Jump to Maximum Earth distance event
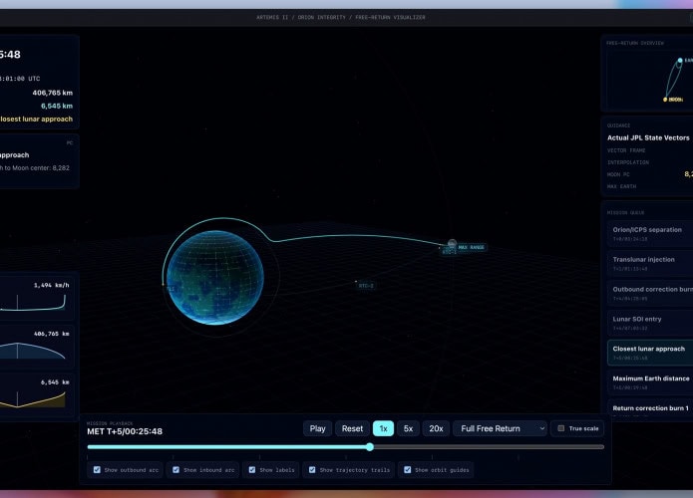 [648, 382]
